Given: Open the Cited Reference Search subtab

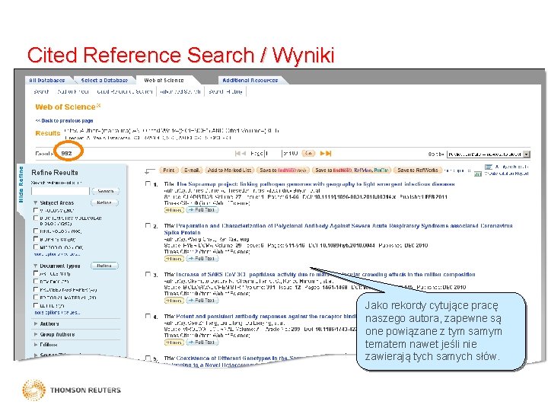Looking at the screenshot, I should 125,91.
